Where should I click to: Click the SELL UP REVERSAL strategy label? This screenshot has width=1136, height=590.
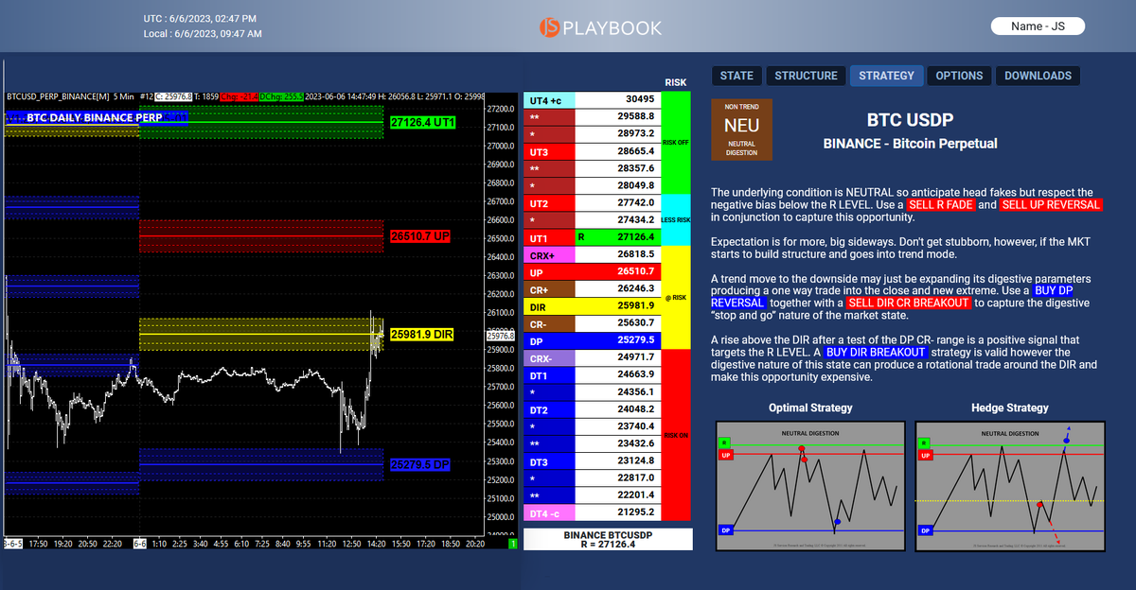click(x=1050, y=205)
